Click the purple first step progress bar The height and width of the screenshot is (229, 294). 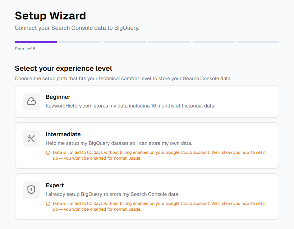pos(36,42)
